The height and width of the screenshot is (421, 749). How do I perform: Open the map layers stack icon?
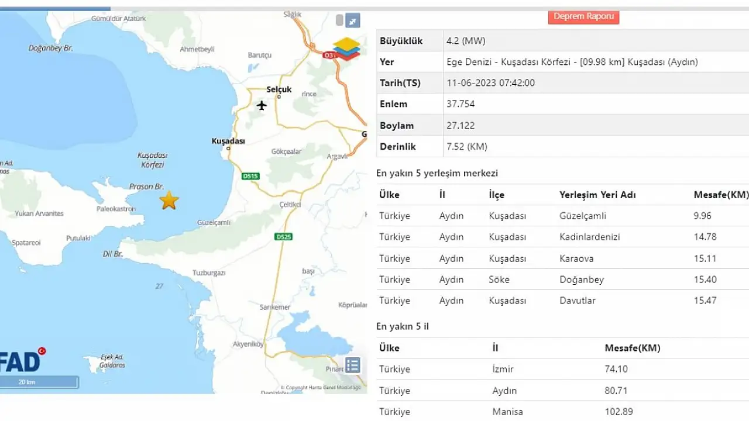(x=346, y=49)
